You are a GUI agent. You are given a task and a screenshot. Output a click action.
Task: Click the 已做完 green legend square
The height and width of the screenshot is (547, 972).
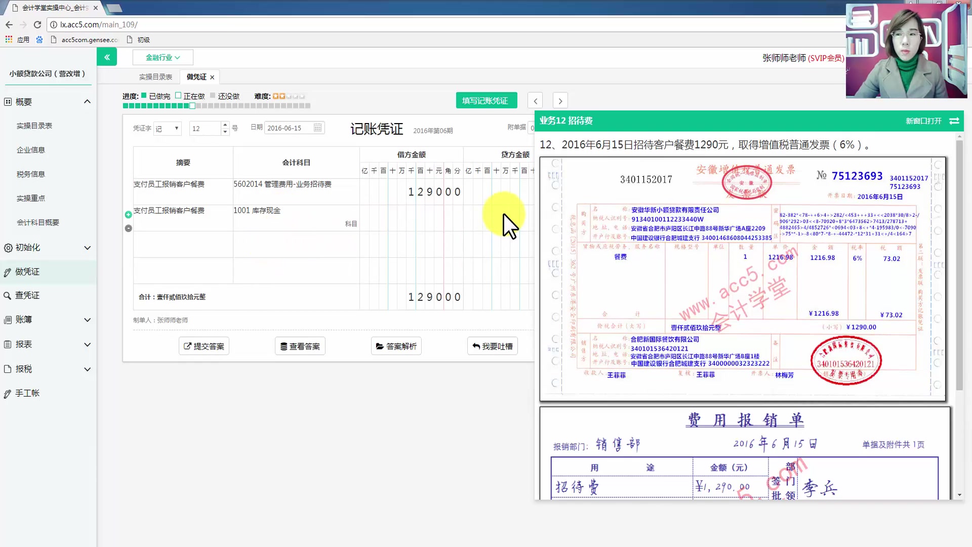click(143, 96)
